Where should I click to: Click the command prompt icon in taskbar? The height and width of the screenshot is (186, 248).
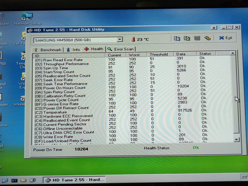point(14,180)
